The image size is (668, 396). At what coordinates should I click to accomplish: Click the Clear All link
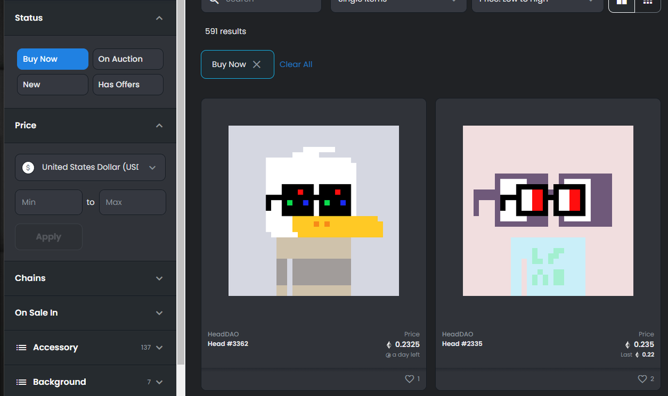click(296, 65)
